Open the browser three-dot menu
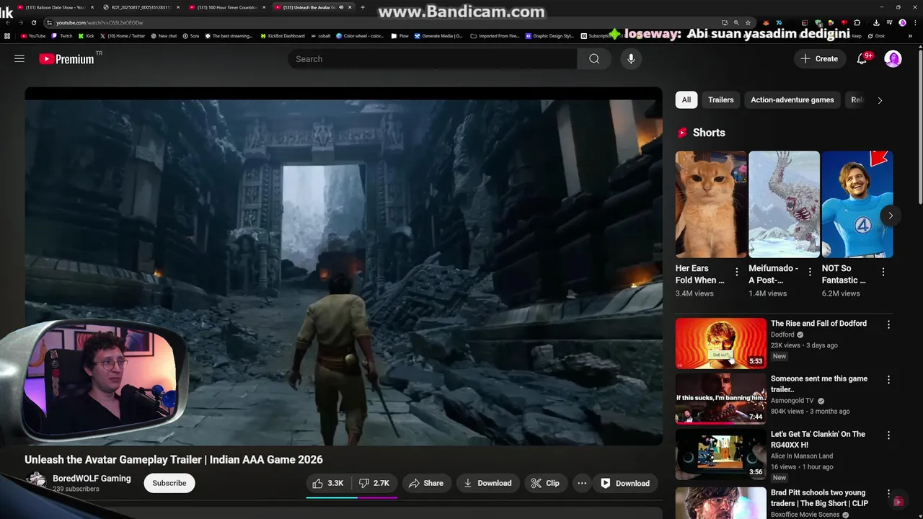The height and width of the screenshot is (519, 923). coord(914,22)
